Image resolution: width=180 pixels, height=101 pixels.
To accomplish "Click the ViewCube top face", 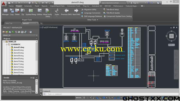I will pos(171,36).
